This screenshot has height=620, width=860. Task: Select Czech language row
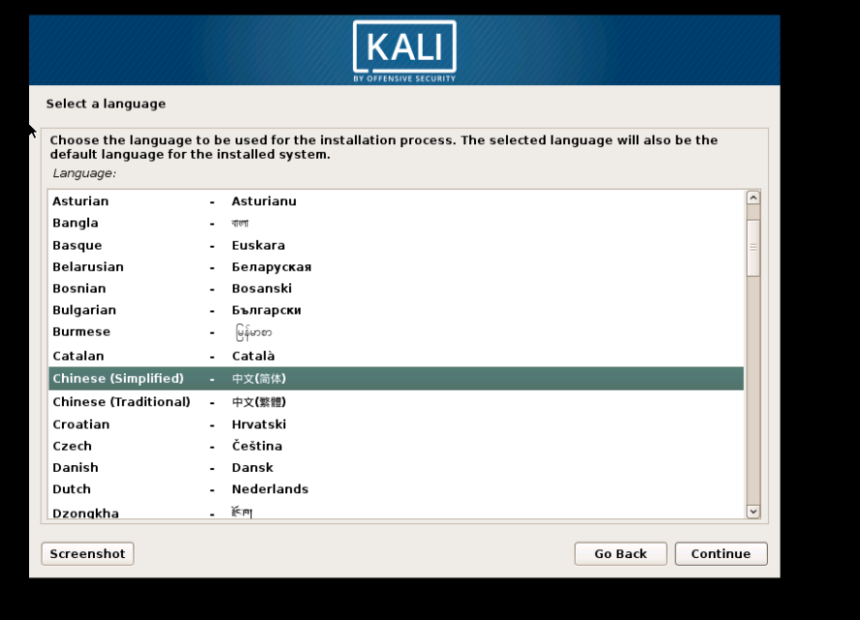[396, 447]
